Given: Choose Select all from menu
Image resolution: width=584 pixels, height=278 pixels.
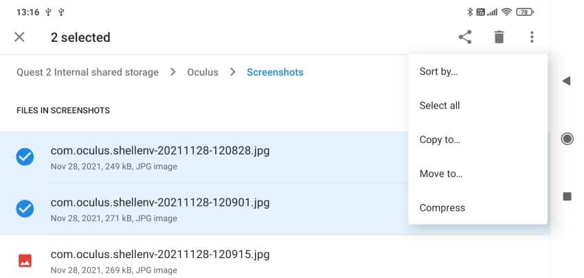Looking at the screenshot, I should (440, 106).
